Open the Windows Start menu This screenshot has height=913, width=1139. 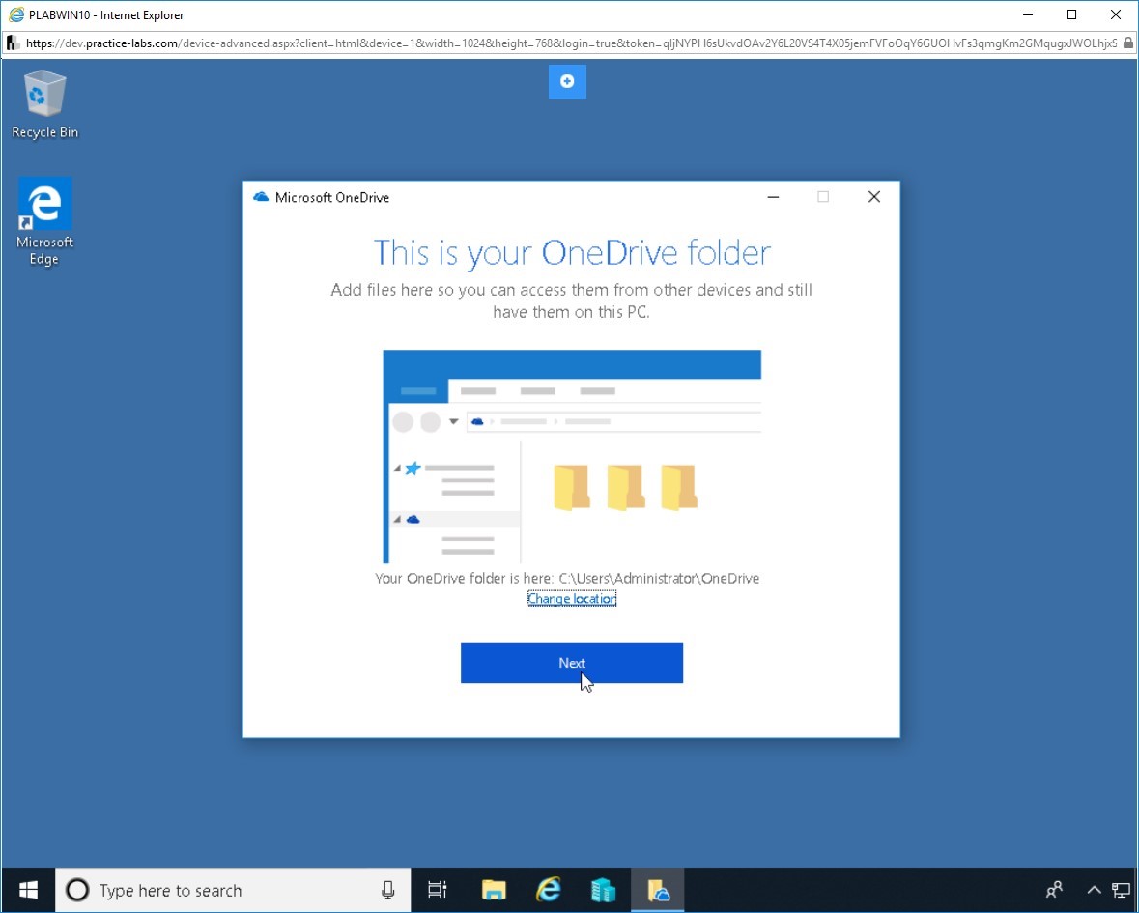coord(28,890)
